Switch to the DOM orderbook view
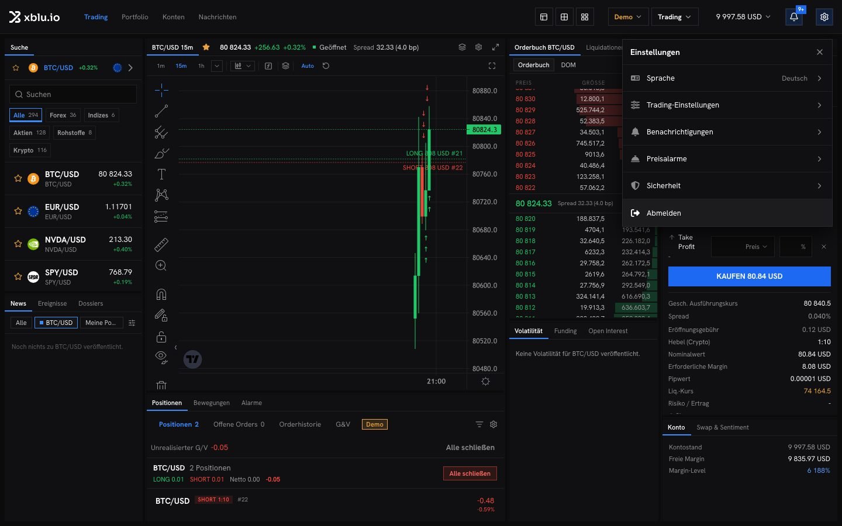 click(568, 65)
